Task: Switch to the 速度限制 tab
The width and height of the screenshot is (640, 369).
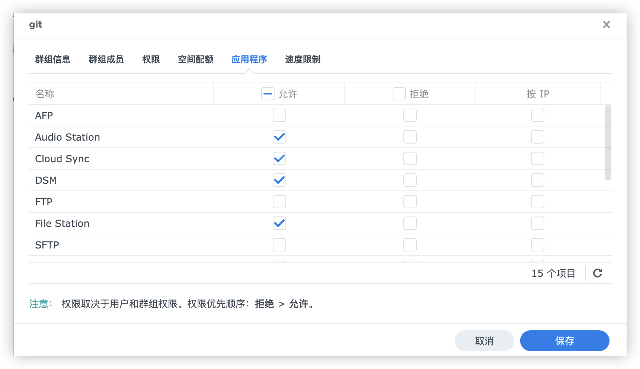Action: click(302, 60)
